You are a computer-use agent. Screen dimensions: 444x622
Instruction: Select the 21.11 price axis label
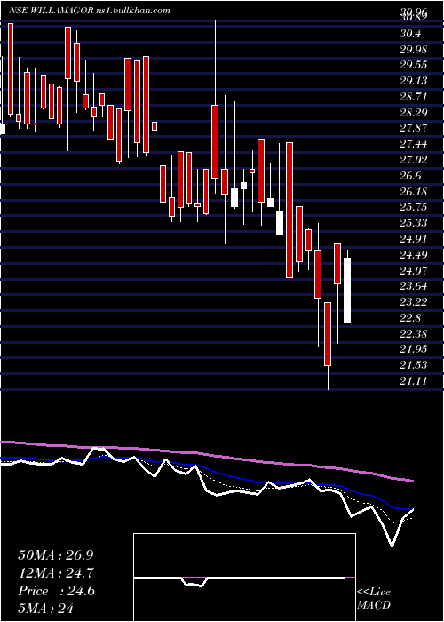(414, 381)
